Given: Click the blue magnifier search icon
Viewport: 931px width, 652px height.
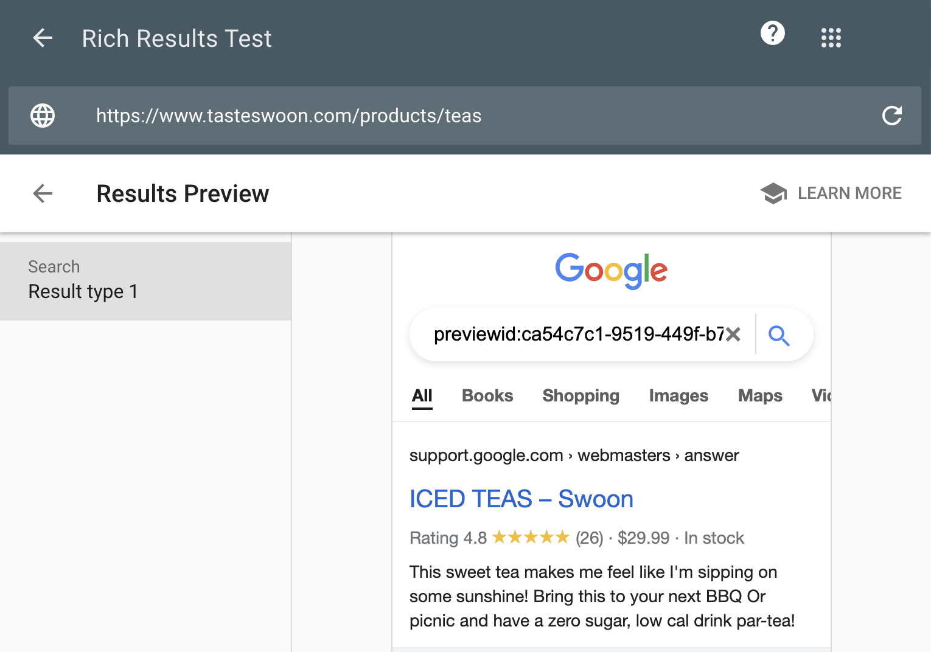Looking at the screenshot, I should [778, 335].
